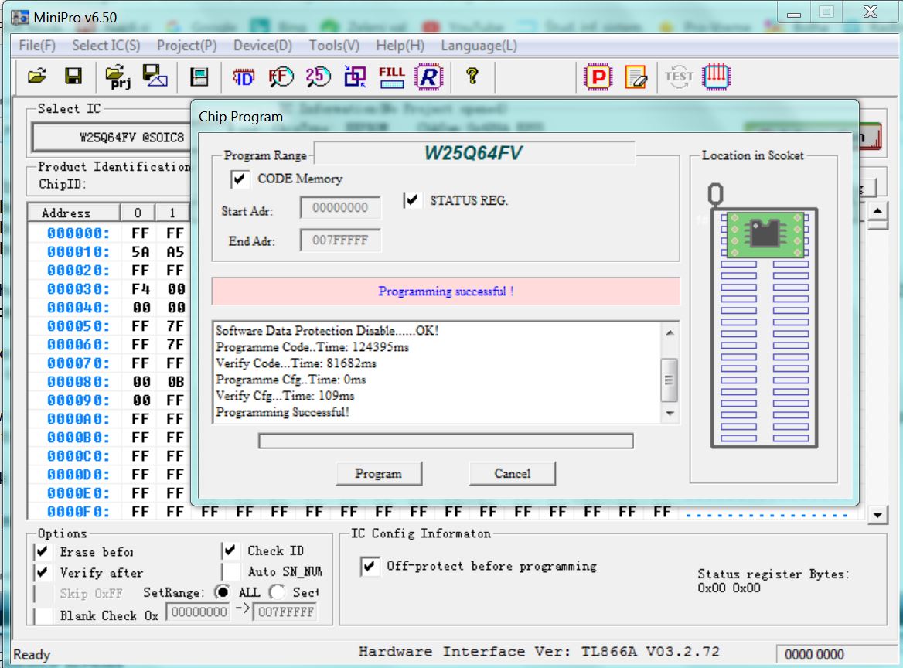This screenshot has height=668, width=903.
Task: Open the Language menu
Action: coord(479,46)
